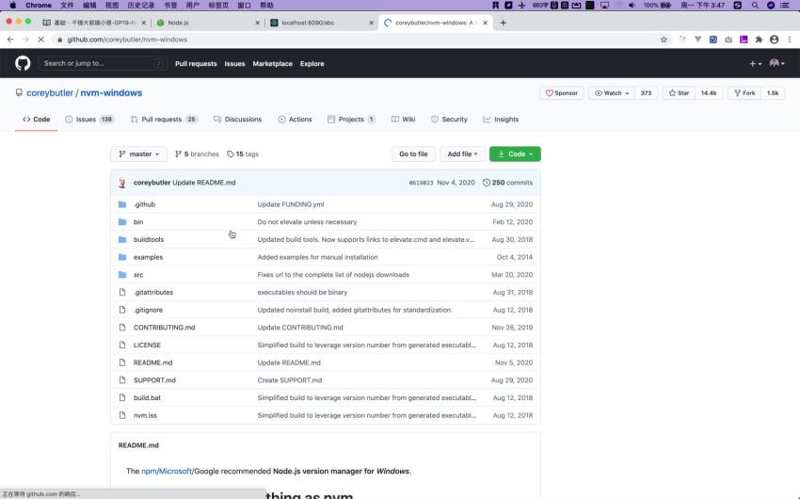
Task: Open build.bat file link
Action: 147,398
